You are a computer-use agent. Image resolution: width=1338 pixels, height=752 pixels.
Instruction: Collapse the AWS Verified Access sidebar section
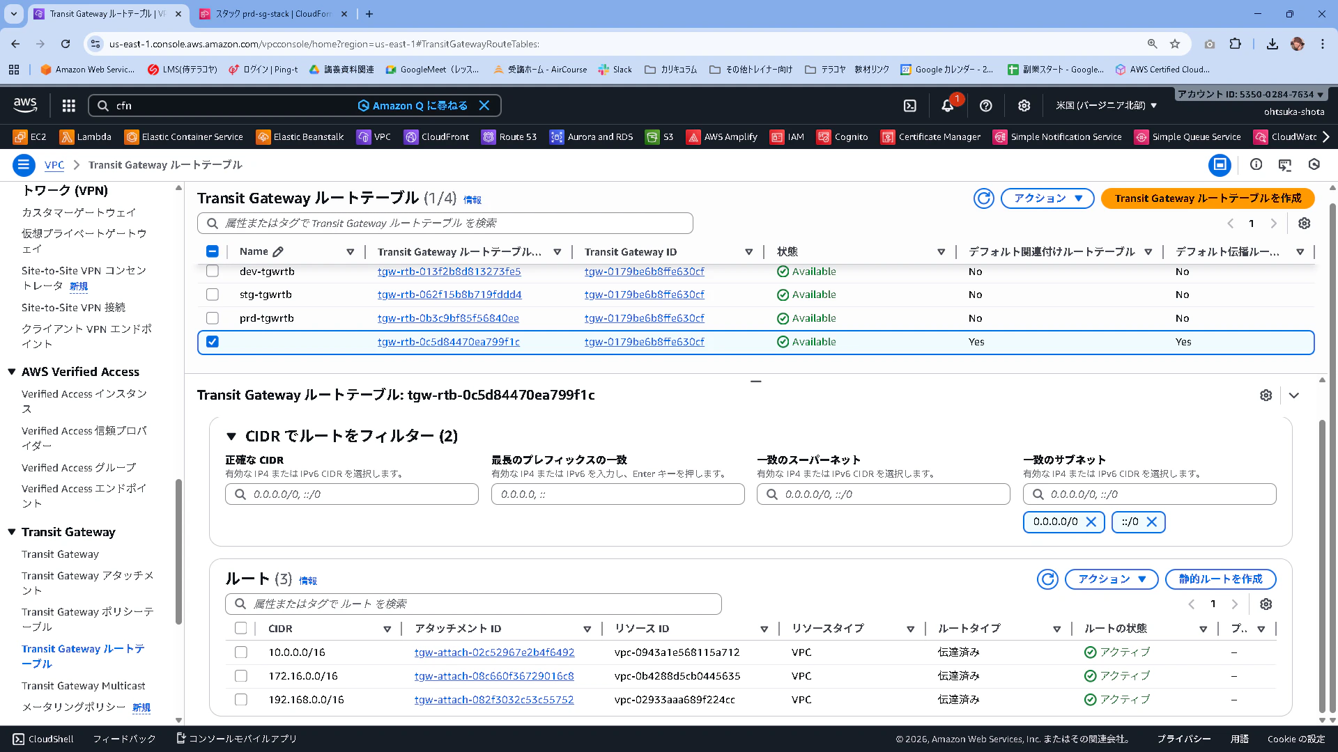click(x=12, y=372)
